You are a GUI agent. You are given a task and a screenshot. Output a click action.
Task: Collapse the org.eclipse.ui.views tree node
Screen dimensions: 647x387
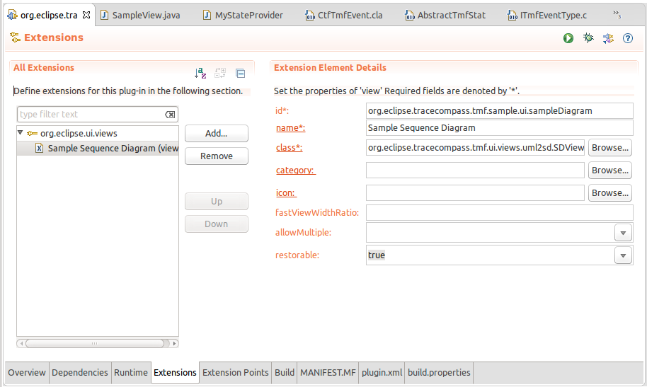(x=21, y=132)
